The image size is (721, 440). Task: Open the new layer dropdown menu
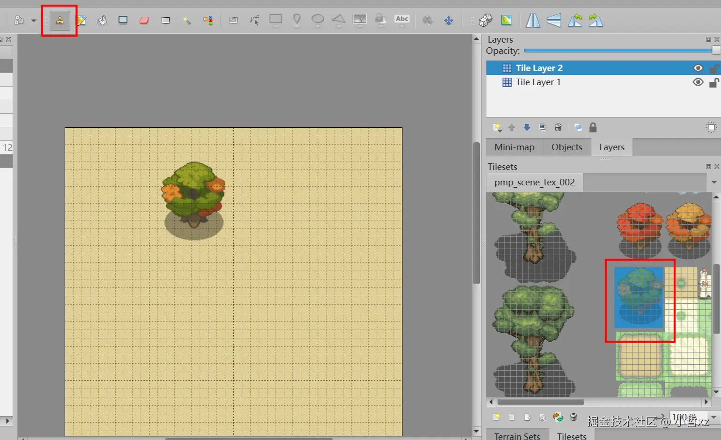coord(498,128)
